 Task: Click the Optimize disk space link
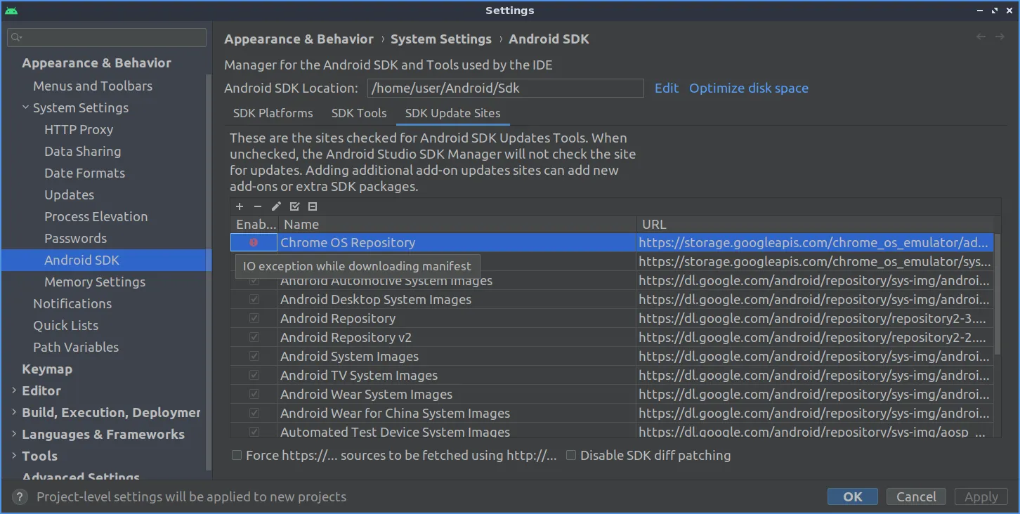pos(749,88)
